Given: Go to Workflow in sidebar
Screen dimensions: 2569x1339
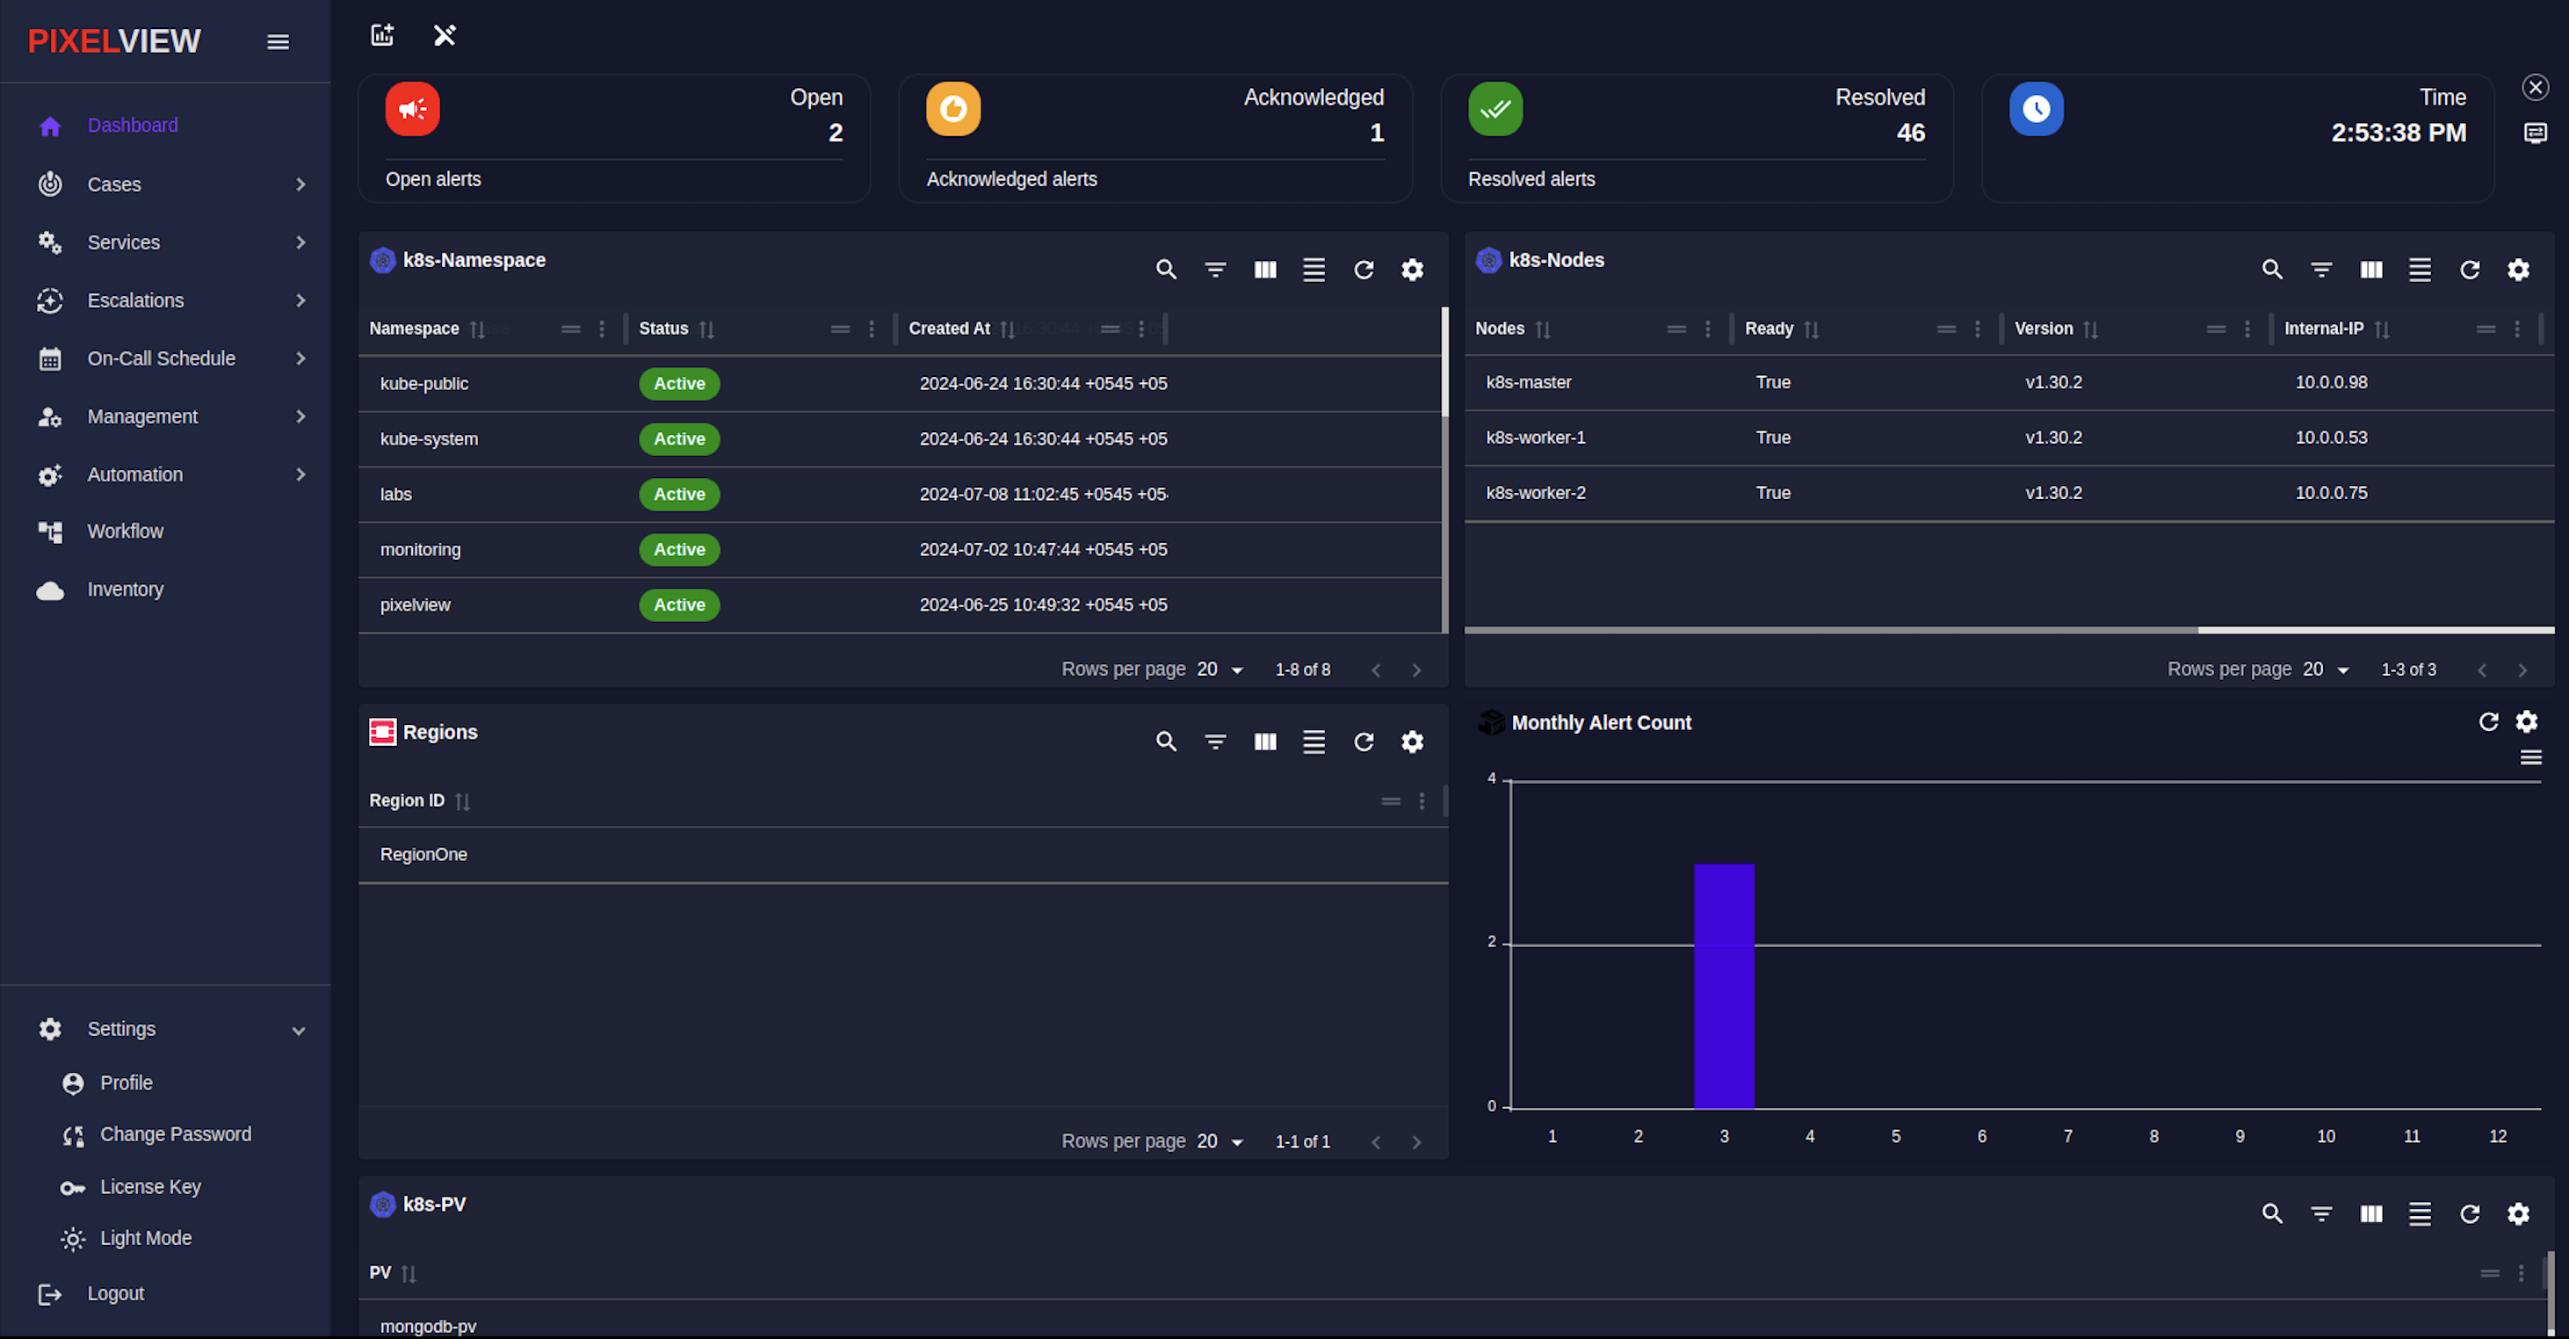Looking at the screenshot, I should 125,532.
